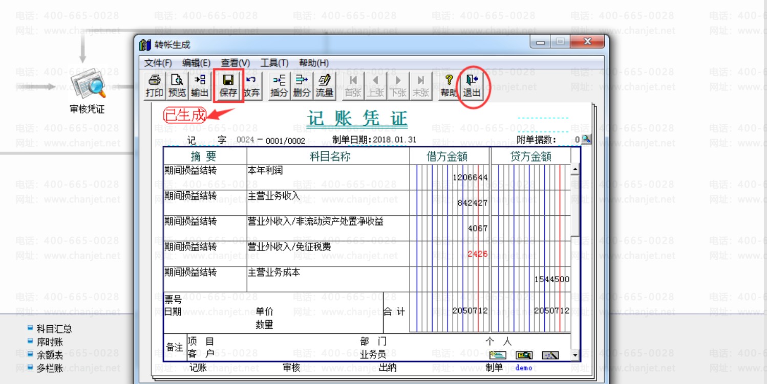This screenshot has height=384, width=767.
Task: Click the 科目名称 column header
Action: (328, 156)
